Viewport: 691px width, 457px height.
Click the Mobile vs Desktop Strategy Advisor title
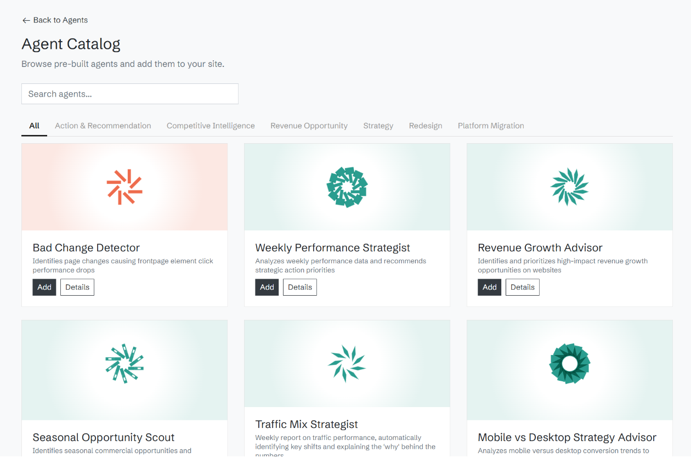(x=567, y=438)
